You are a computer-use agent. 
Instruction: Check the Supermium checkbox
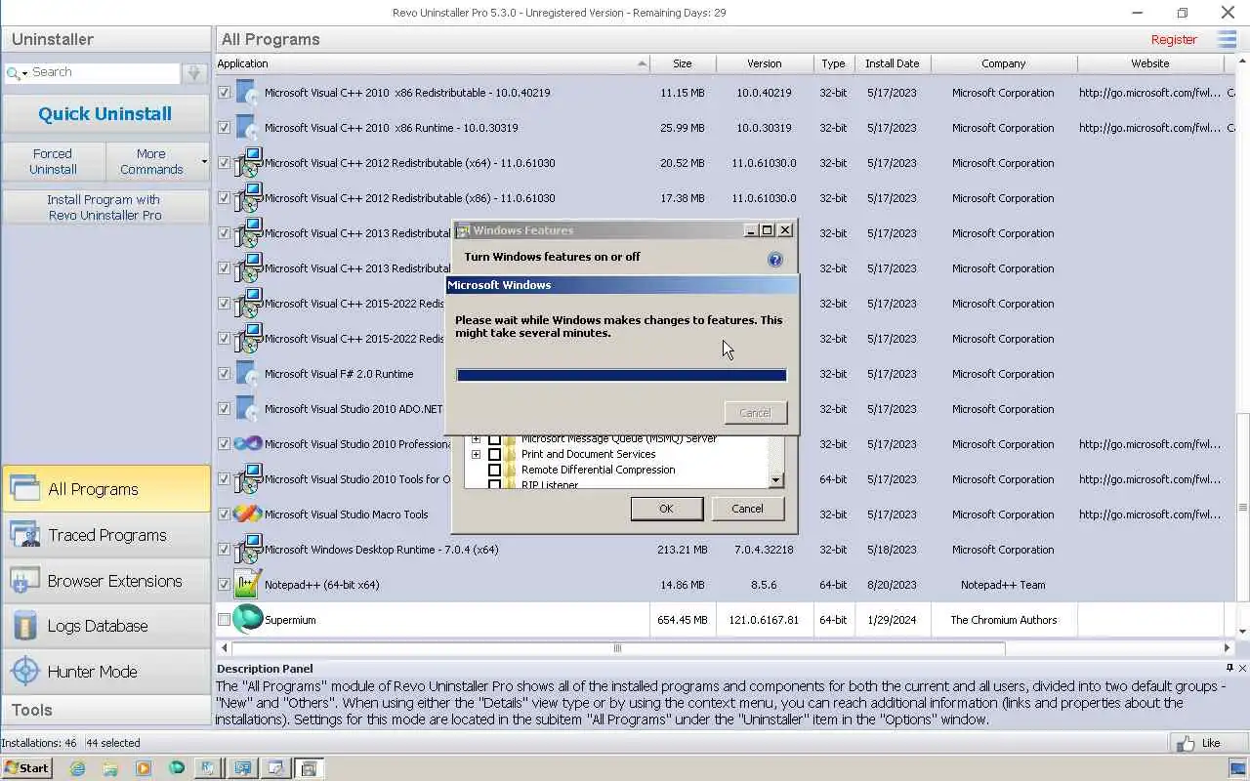pyautogui.click(x=225, y=620)
